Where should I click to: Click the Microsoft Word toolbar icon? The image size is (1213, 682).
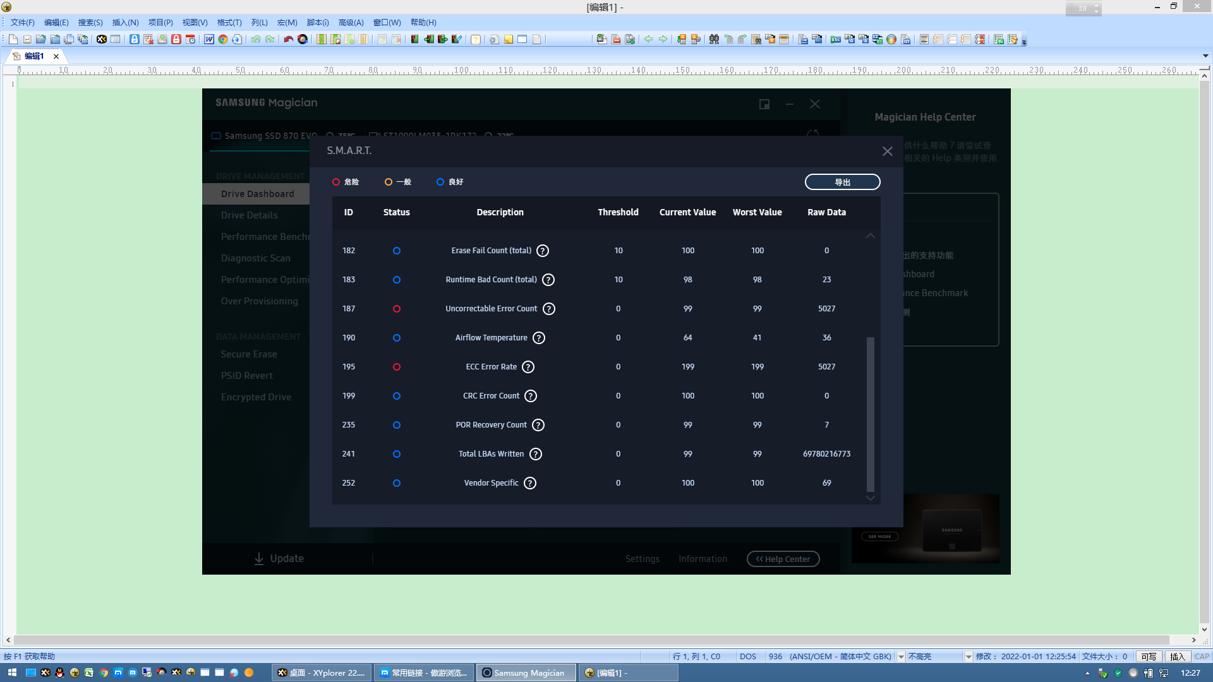209,39
